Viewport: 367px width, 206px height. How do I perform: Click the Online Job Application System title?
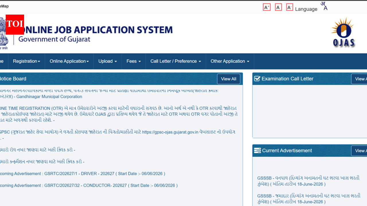pyautogui.click(x=95, y=30)
